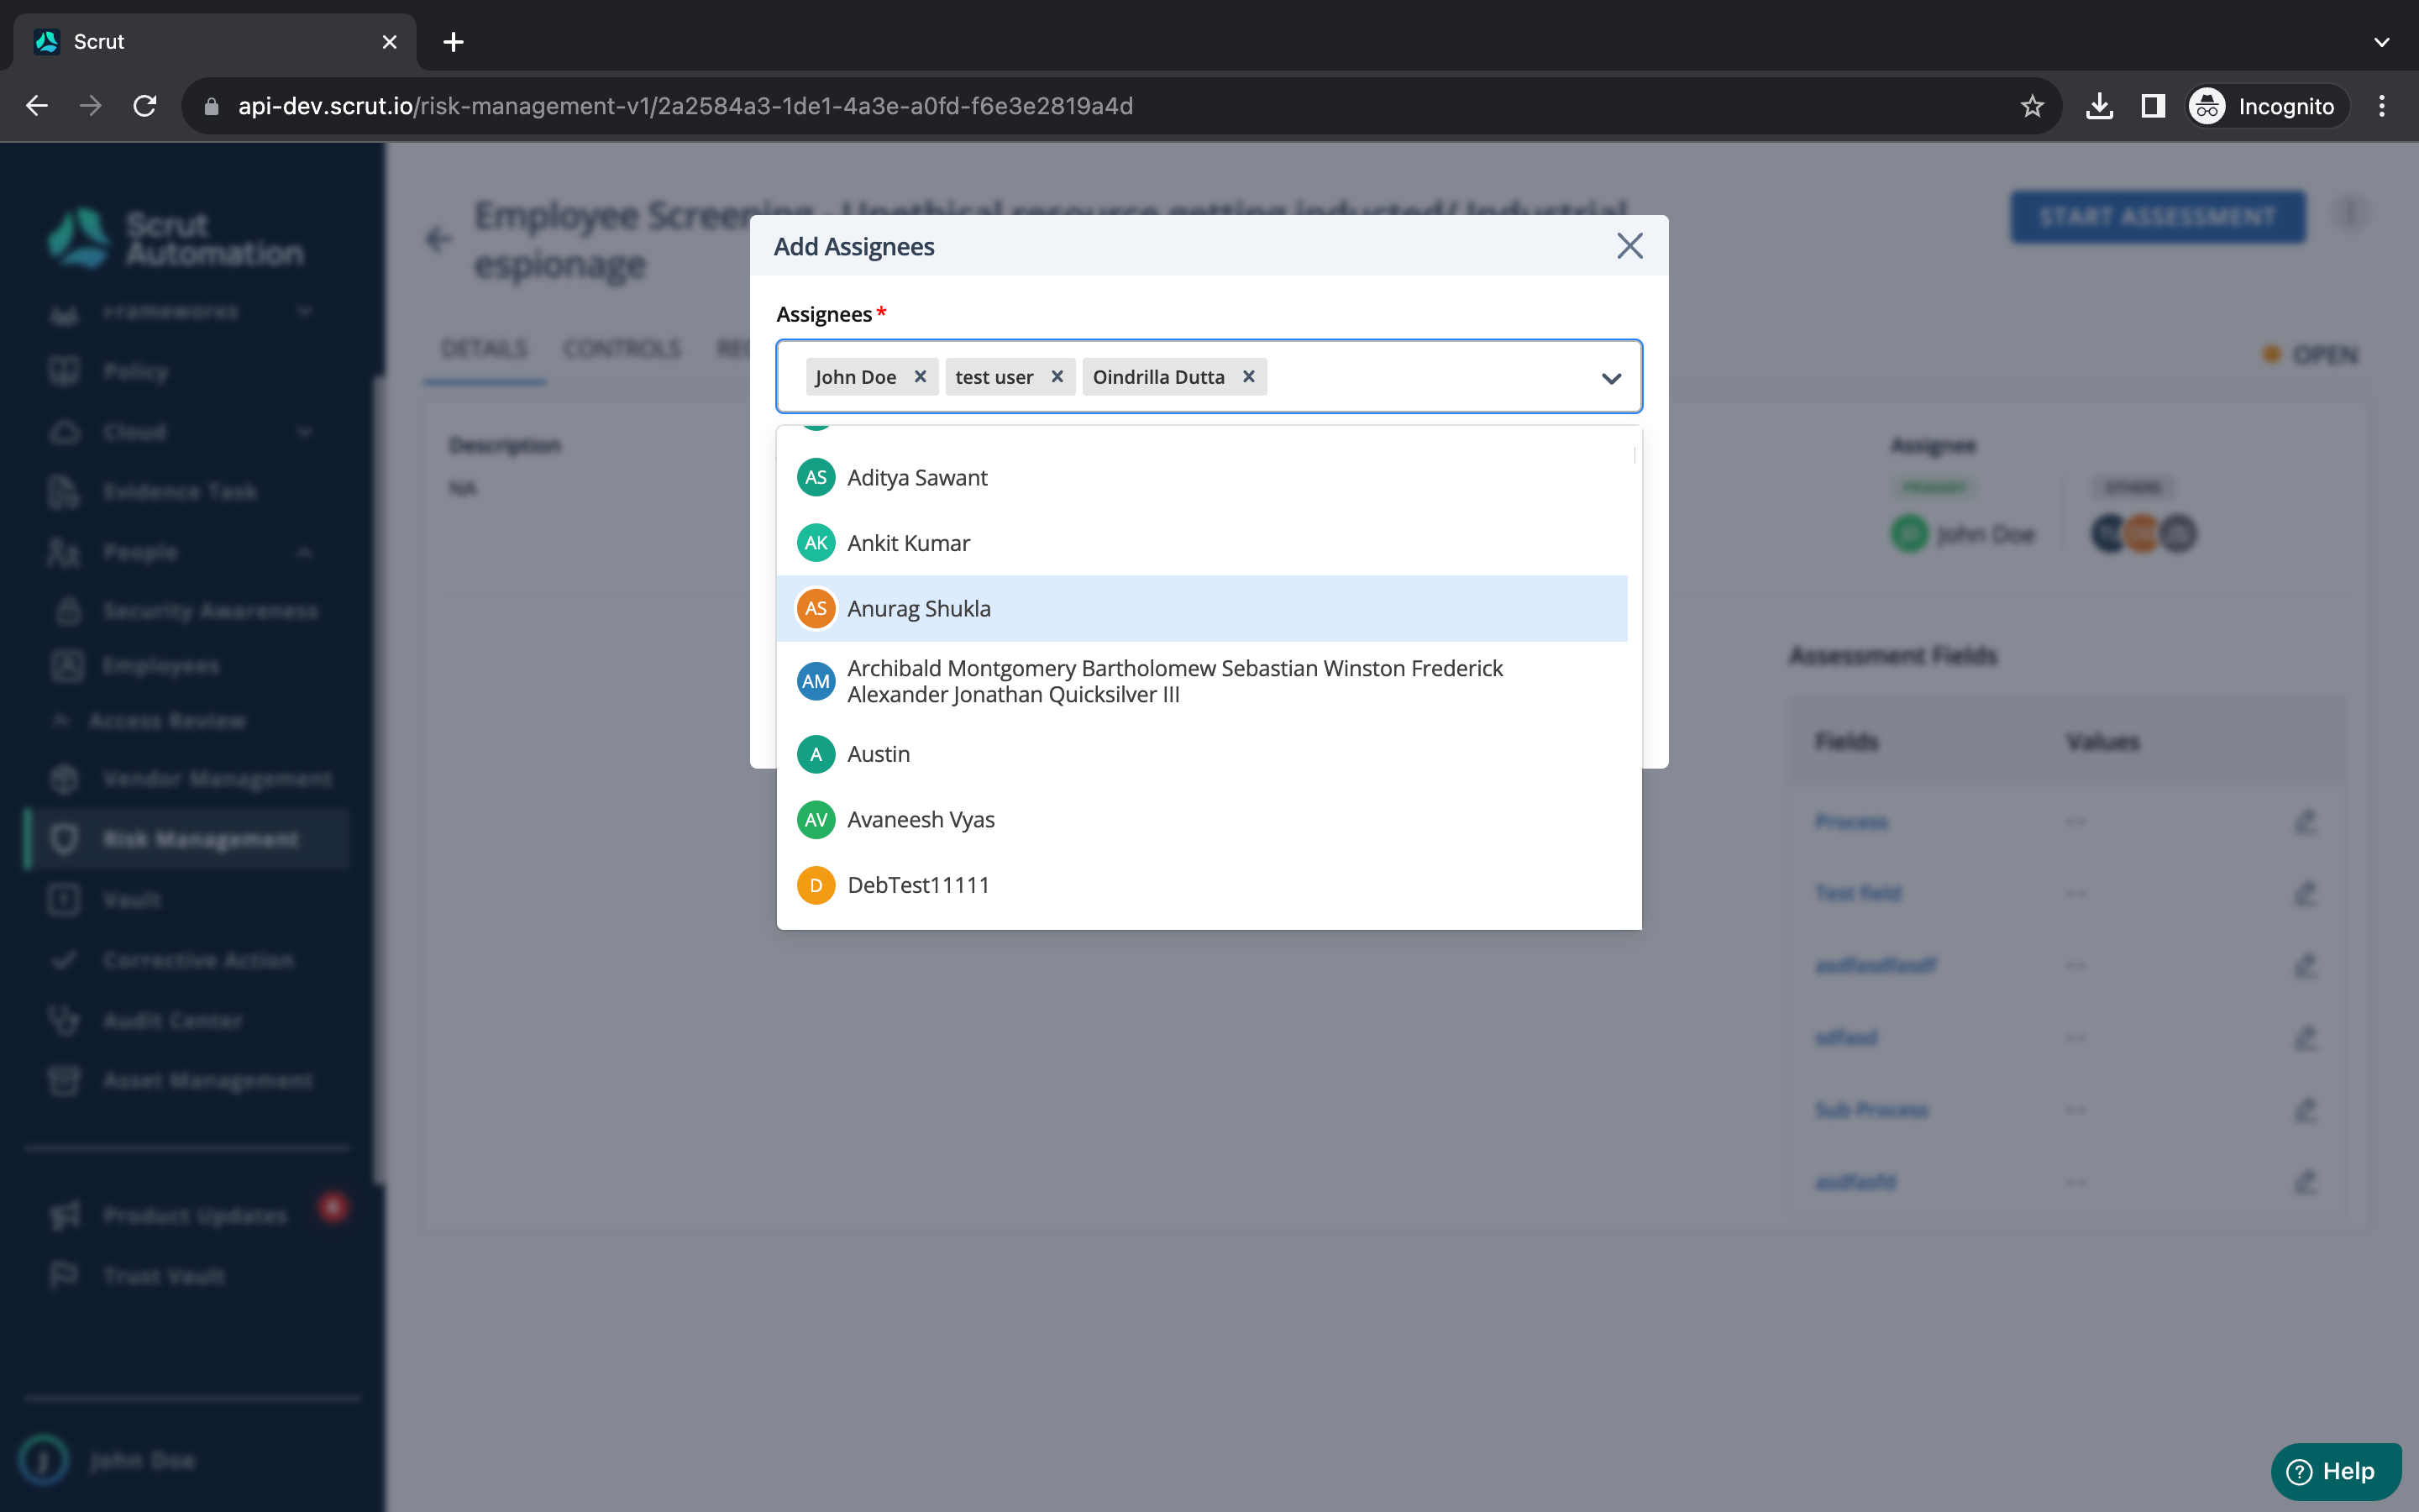Reload the Scrut page
Image resolution: width=2419 pixels, height=1512 pixels.
(145, 106)
